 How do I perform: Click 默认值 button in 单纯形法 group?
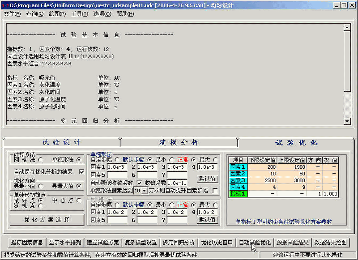click(208, 179)
